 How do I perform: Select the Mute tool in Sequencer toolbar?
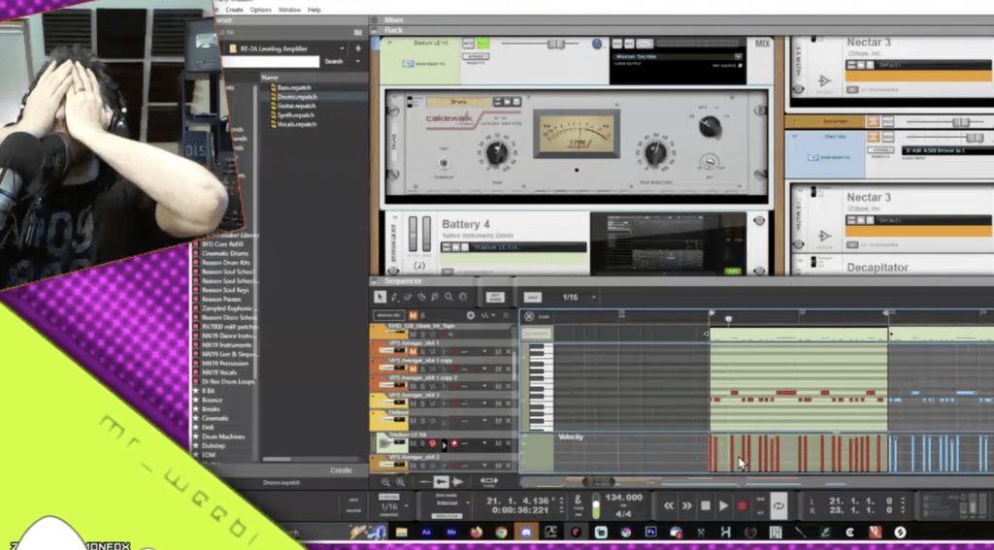435,297
